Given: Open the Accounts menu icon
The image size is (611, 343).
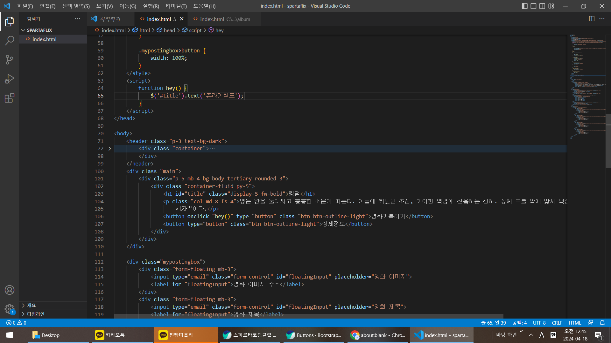Looking at the screenshot, I should pyautogui.click(x=10, y=290).
